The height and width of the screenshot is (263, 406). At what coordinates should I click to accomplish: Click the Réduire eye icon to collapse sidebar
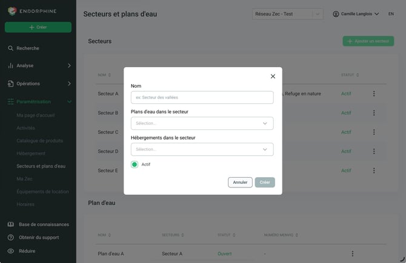click(x=11, y=251)
